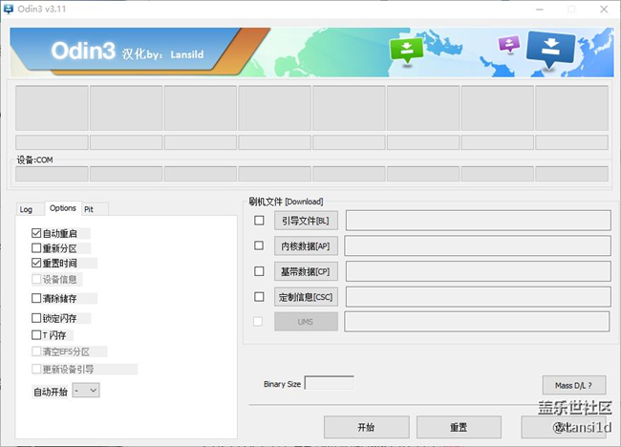This screenshot has height=447, width=621.
Task: Choose file with 基带数据[CP] button
Action: [x=306, y=271]
